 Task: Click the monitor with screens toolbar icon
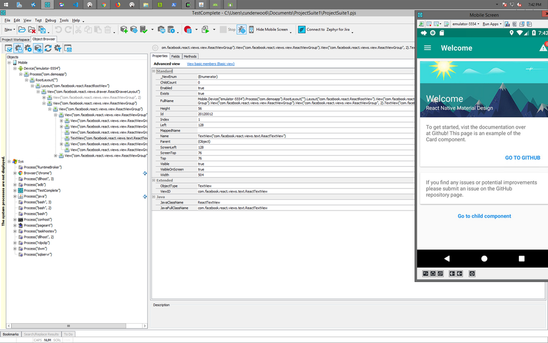coord(161,30)
